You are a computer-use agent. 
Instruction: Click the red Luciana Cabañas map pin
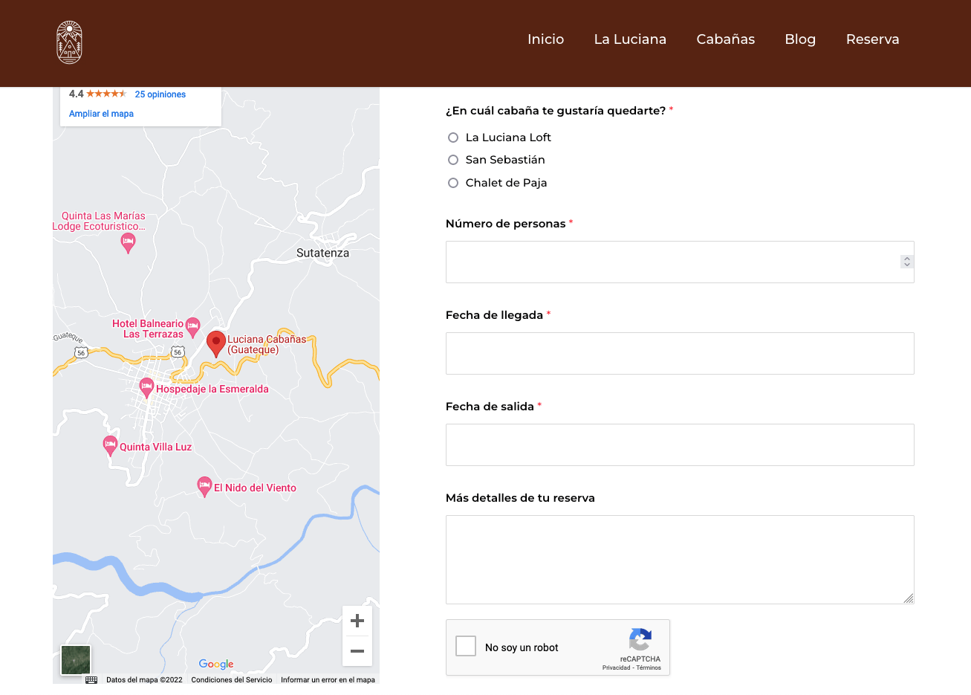[x=216, y=343]
